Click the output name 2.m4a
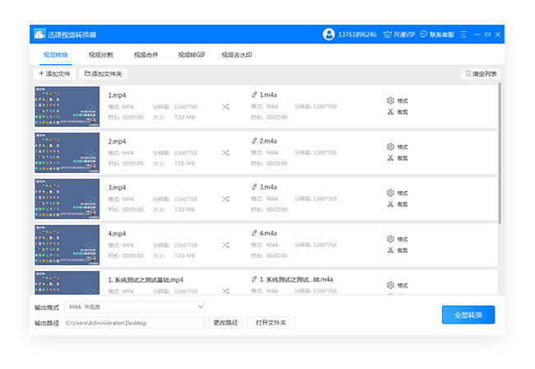The width and height of the screenshot is (535, 369). tap(268, 141)
